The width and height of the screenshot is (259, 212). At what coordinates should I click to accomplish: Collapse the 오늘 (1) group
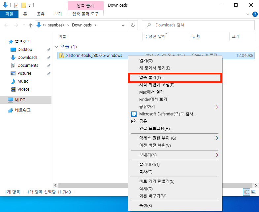point(56,47)
